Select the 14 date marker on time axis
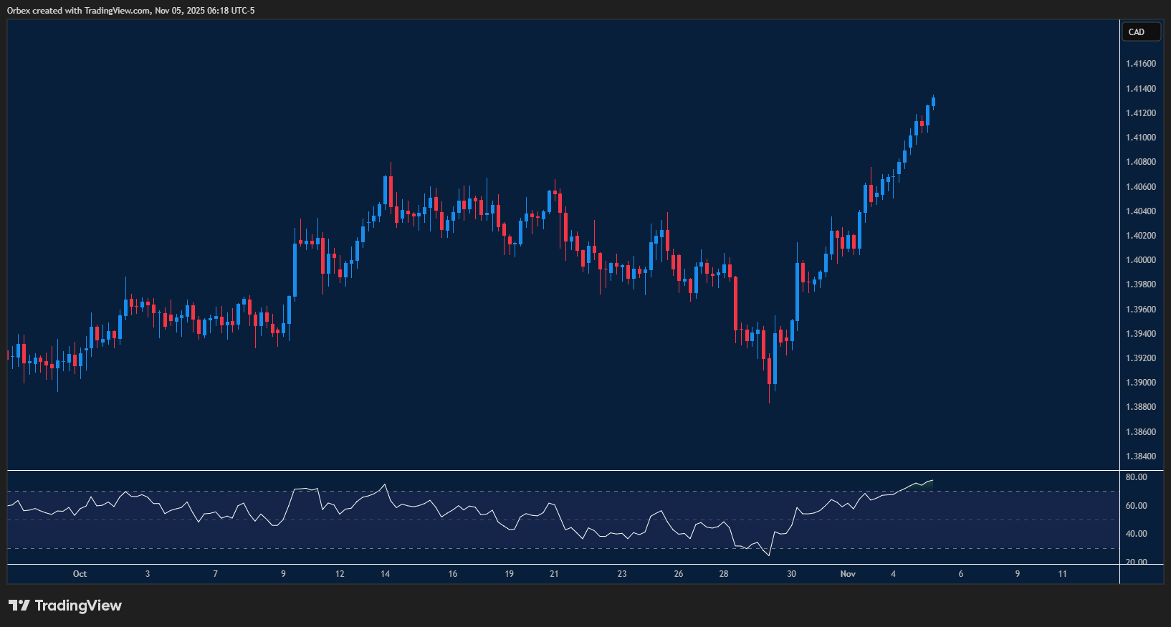The height and width of the screenshot is (627, 1171). [x=385, y=574]
